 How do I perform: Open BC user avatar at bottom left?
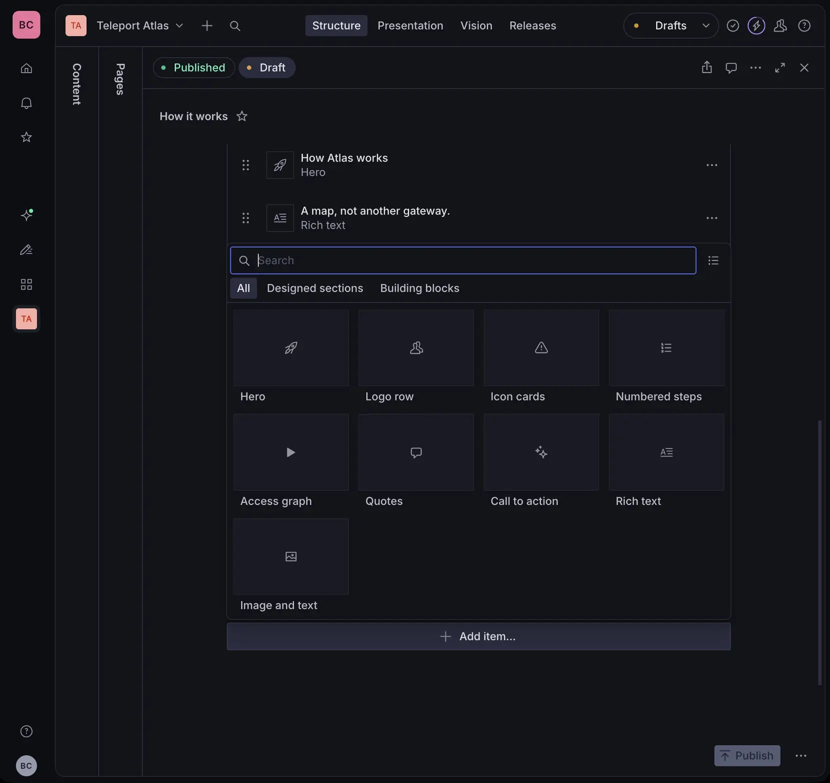tap(26, 765)
